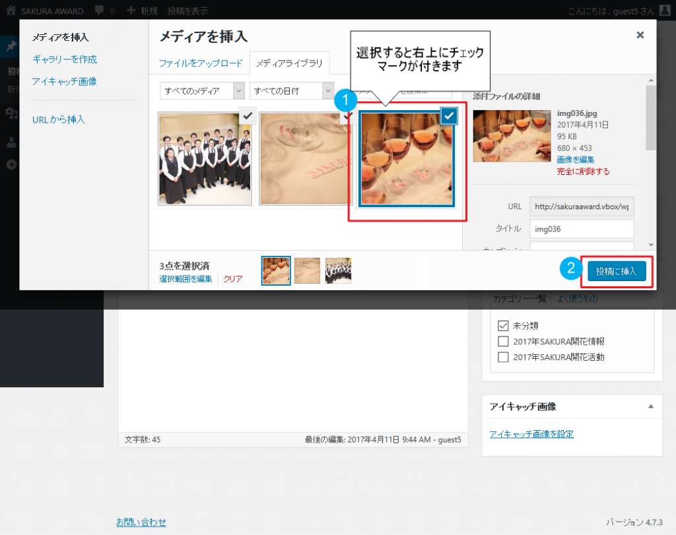Image resolution: width=676 pixels, height=535 pixels.
Task: Open the comments bubble icon in admin bar
Action: (x=99, y=11)
